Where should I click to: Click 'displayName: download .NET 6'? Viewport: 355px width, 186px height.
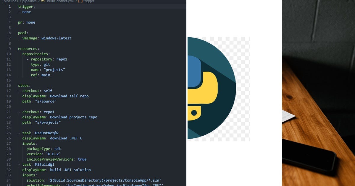tap(52, 138)
